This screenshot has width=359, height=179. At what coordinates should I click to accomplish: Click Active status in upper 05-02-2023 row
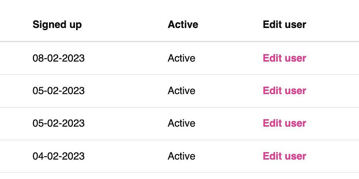tap(181, 91)
